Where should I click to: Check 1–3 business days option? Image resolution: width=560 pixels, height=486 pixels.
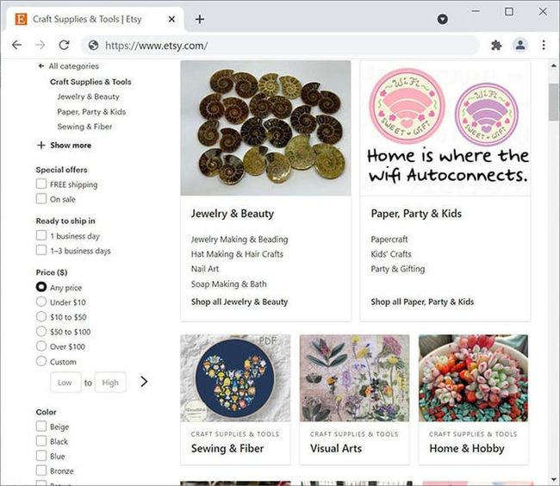tap(41, 250)
